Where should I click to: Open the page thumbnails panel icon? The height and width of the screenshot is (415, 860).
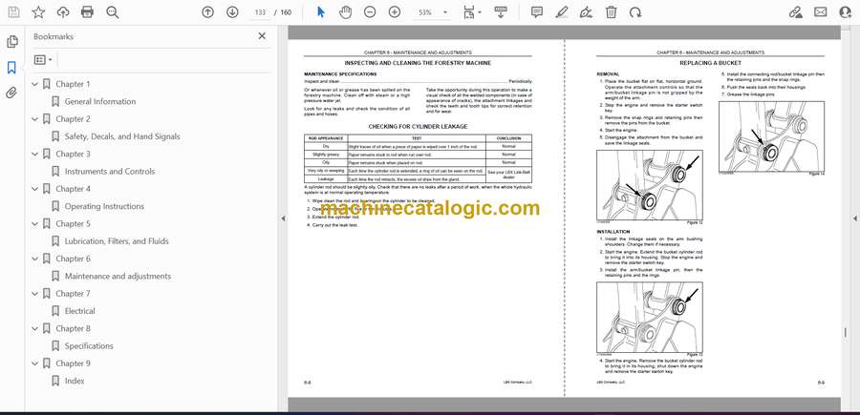pyautogui.click(x=12, y=42)
